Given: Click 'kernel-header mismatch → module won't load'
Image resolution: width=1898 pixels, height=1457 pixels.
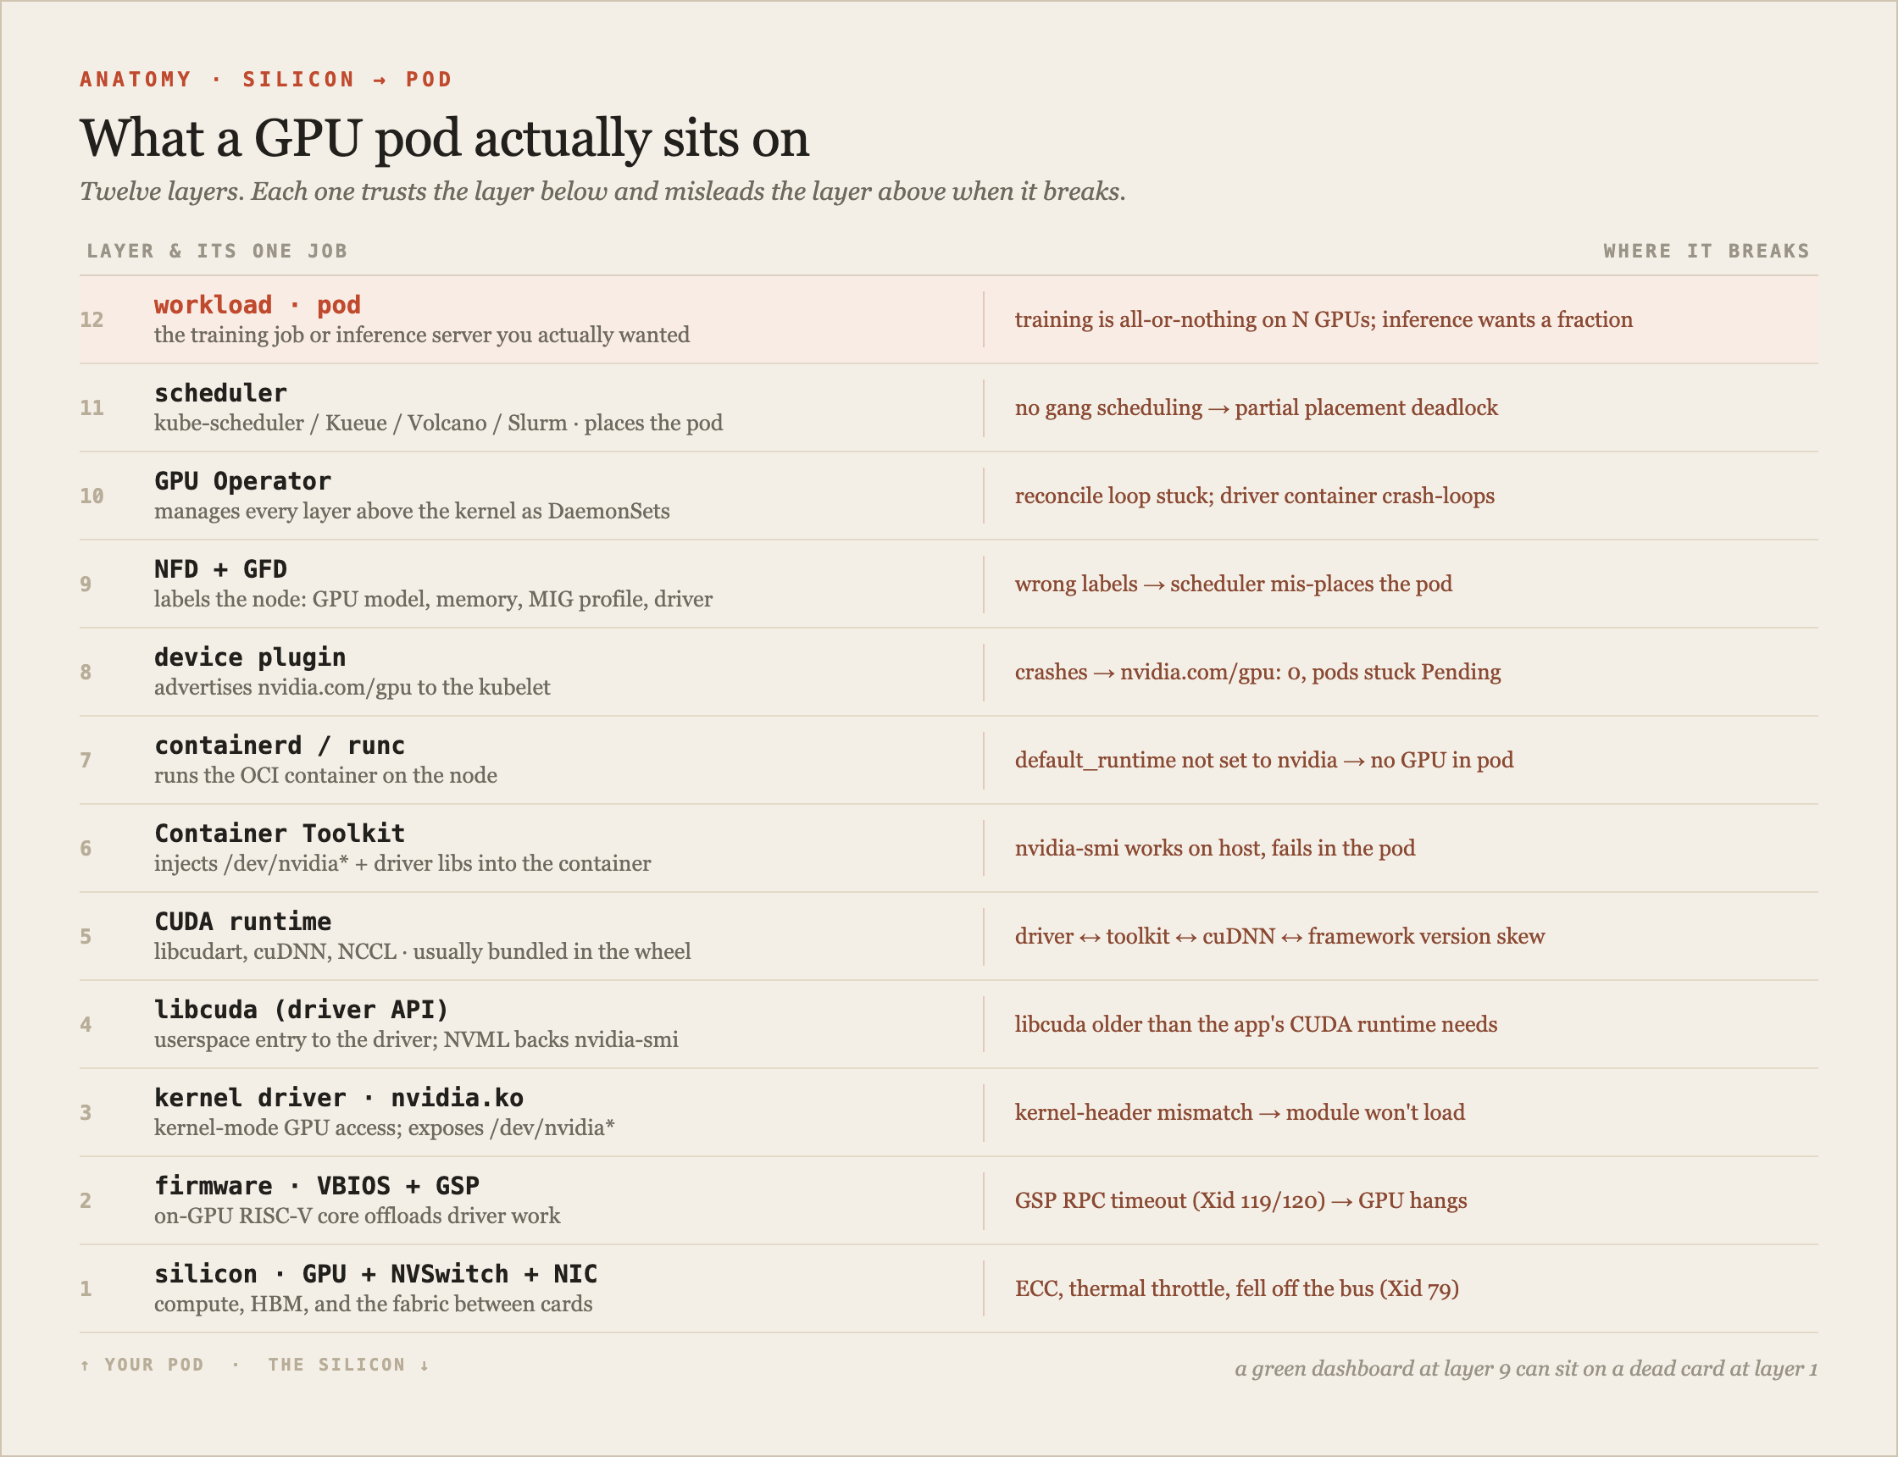Looking at the screenshot, I should (x=1240, y=1112).
